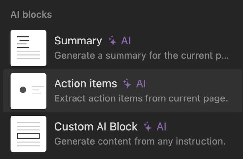This screenshot has width=243, height=159.
Task: Click the Custom AI Block thumbnail icon
Action: click(x=28, y=134)
